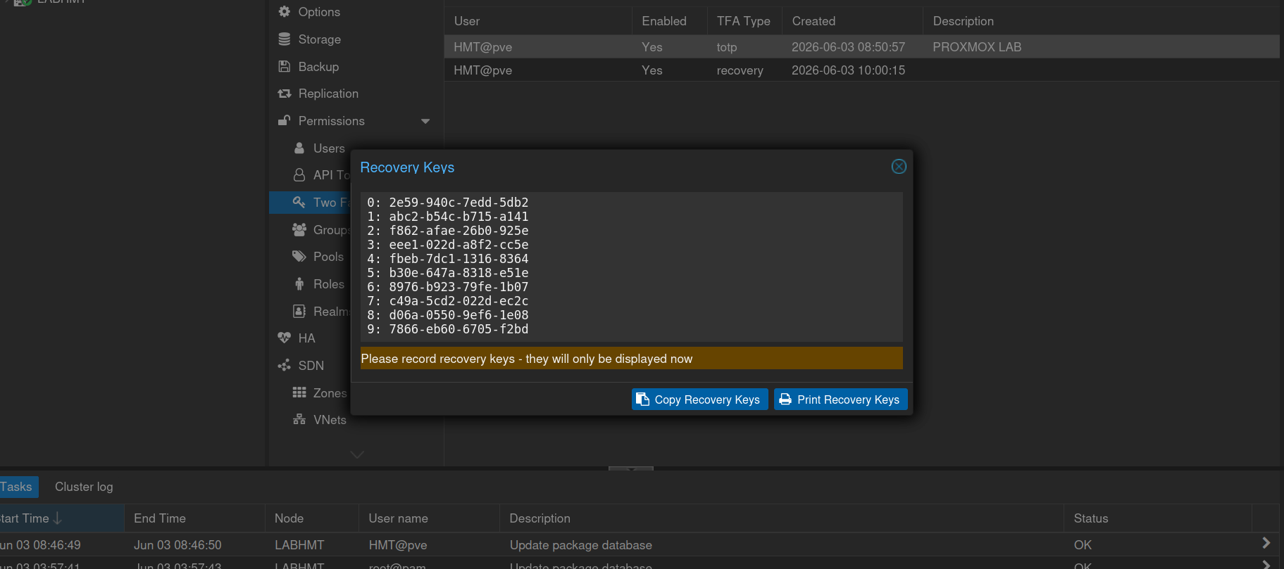Open Replication via its retweet icon

click(x=285, y=94)
